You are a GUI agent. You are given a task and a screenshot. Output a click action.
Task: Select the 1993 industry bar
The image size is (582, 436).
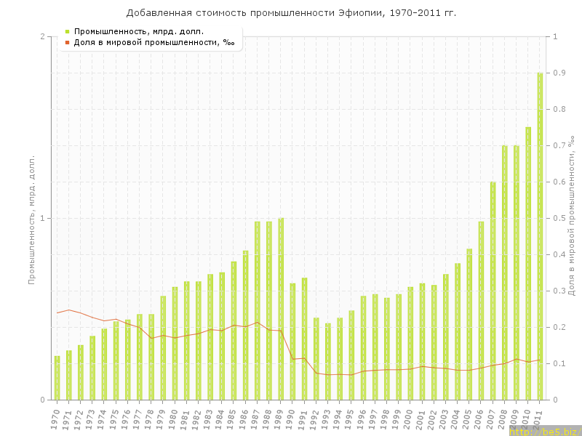(x=328, y=361)
